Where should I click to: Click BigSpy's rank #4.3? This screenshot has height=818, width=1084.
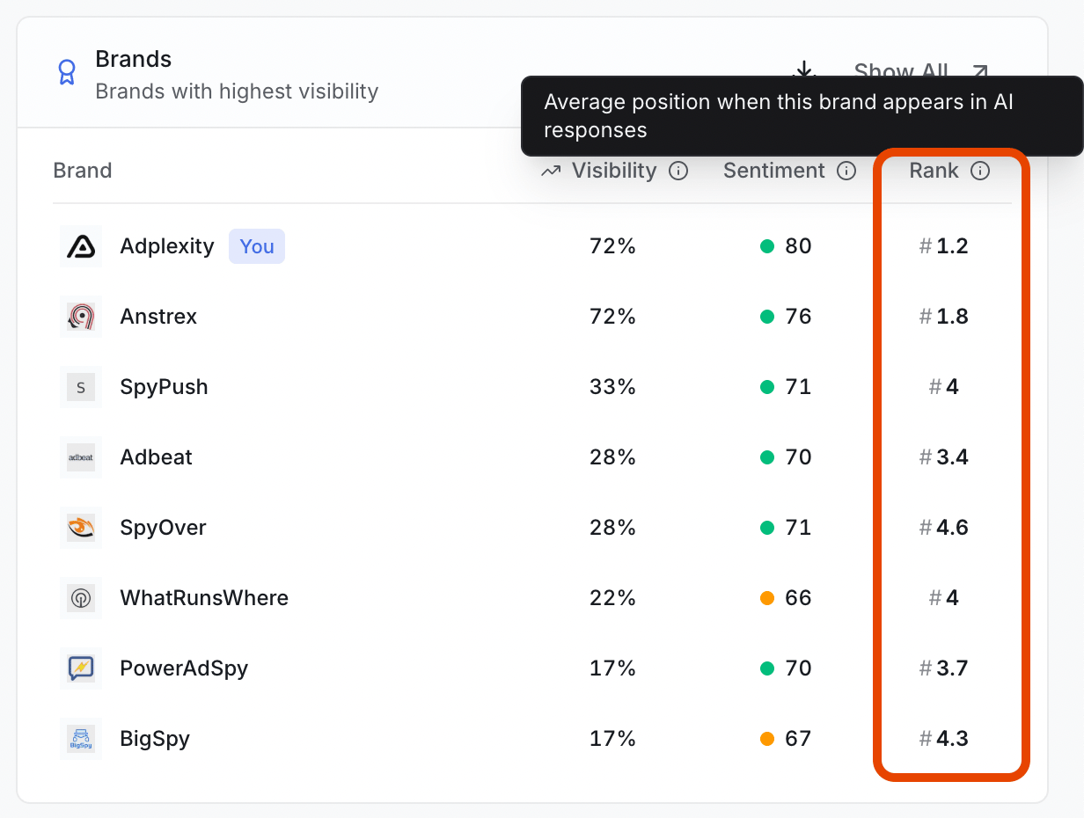click(x=944, y=739)
